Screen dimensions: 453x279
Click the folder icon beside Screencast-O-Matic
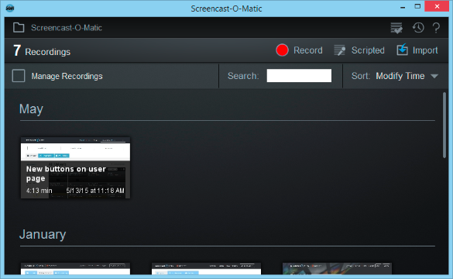[19, 27]
